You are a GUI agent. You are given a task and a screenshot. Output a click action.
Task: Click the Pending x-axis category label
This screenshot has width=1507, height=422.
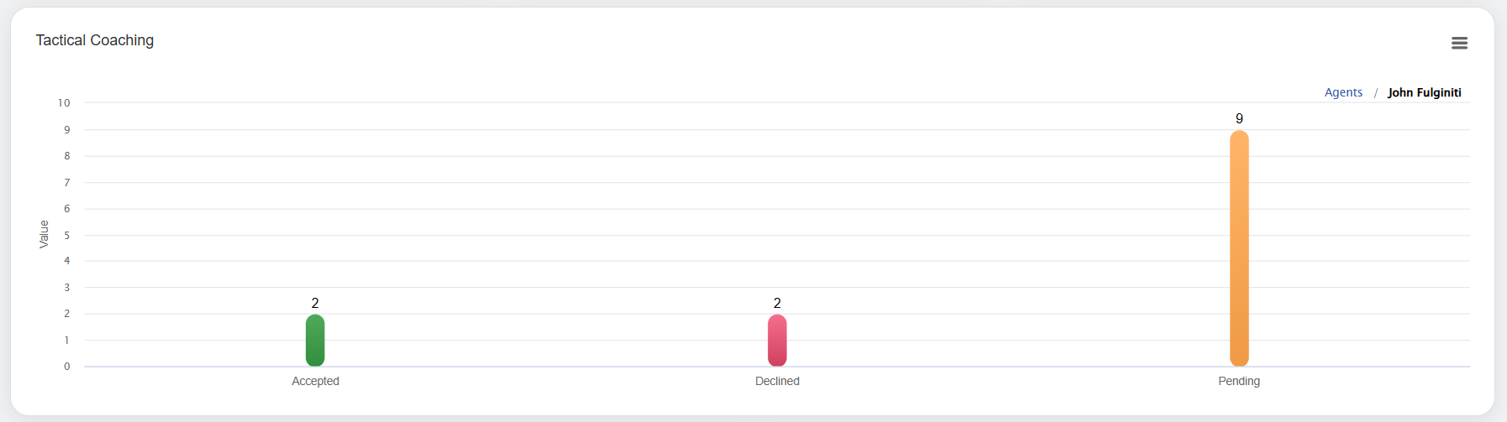tap(1239, 381)
